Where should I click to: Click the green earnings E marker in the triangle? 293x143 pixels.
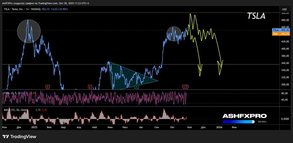point(137,87)
